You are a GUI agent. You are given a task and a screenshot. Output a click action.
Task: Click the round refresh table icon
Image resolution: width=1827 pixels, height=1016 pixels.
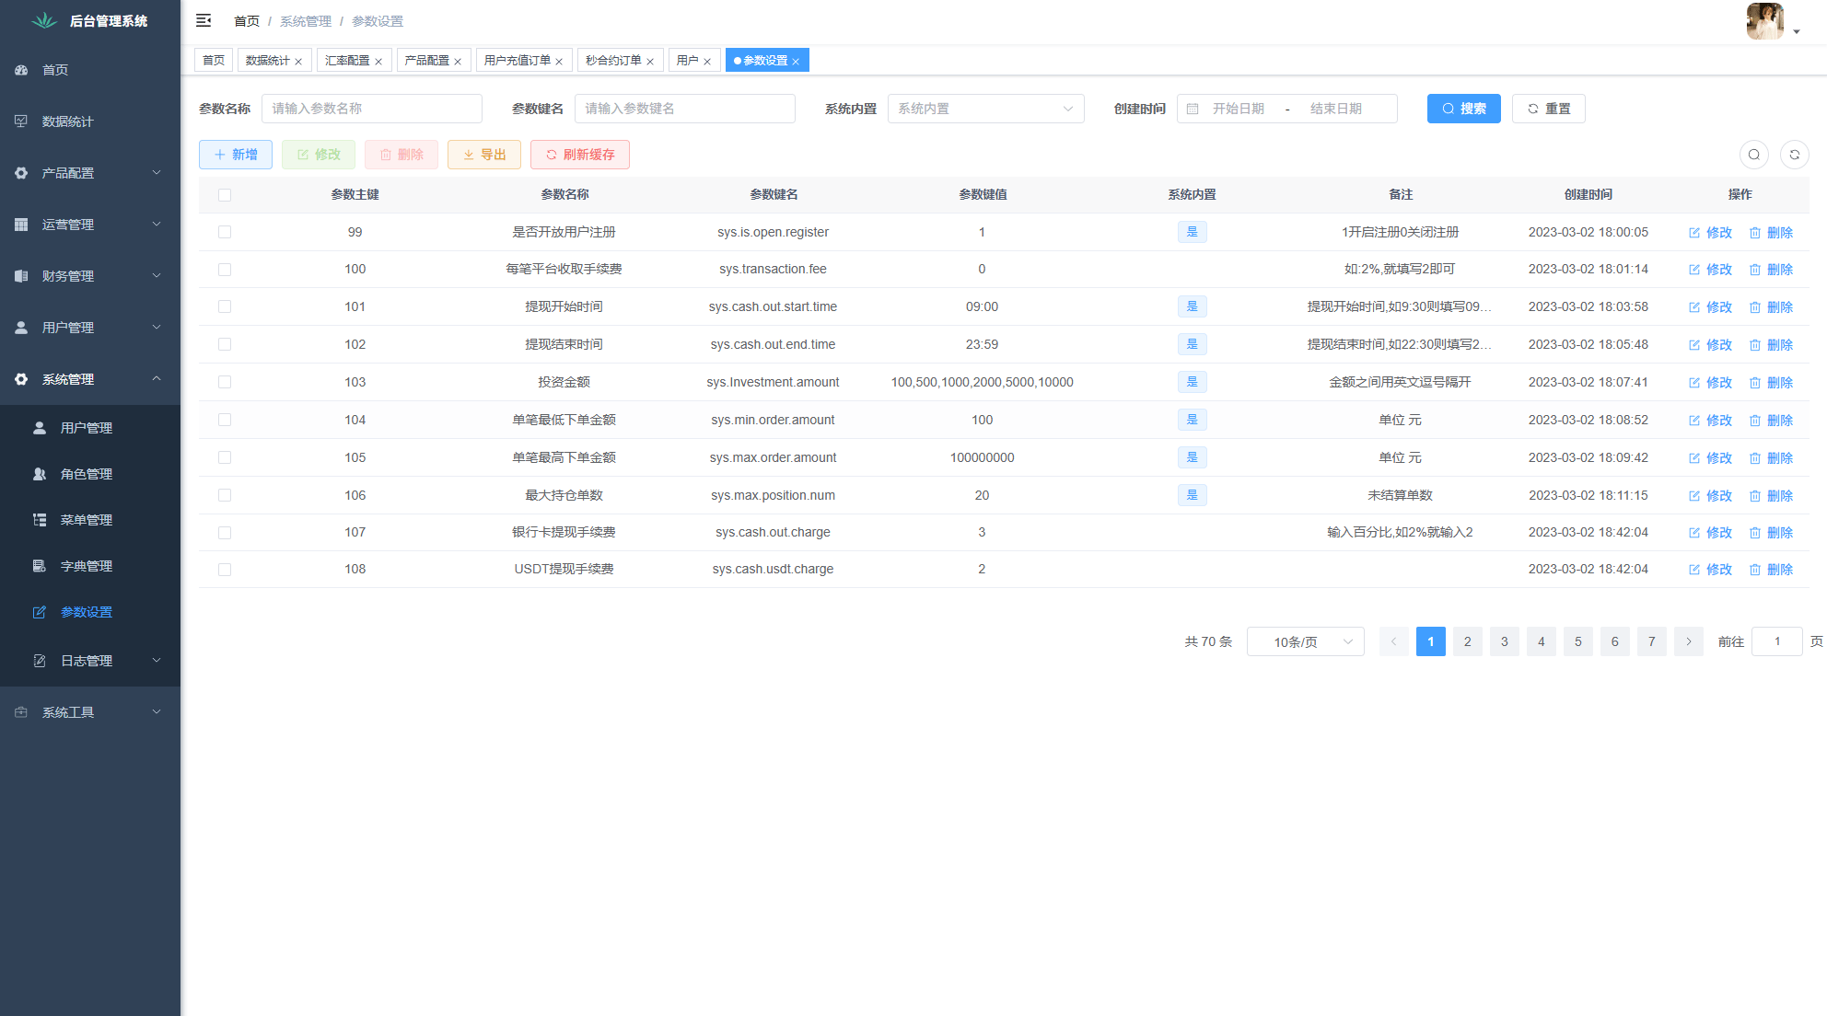(x=1794, y=155)
